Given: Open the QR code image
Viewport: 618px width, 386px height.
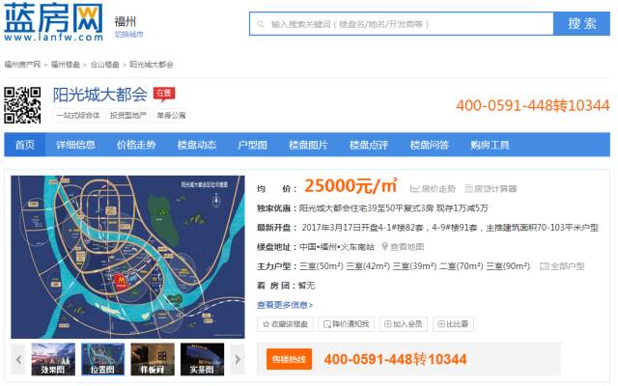Looking at the screenshot, I should pos(22,105).
